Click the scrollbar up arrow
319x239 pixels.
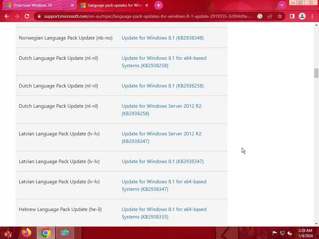[316, 25]
